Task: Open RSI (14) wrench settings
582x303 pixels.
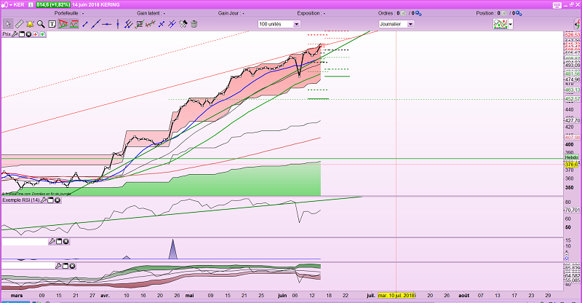Action: (x=44, y=200)
